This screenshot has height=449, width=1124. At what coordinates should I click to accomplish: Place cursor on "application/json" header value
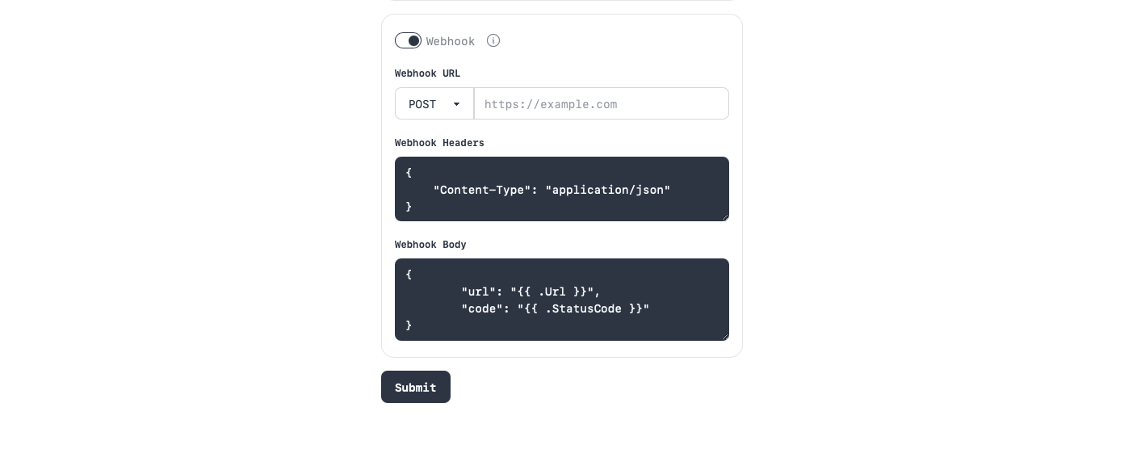click(608, 190)
